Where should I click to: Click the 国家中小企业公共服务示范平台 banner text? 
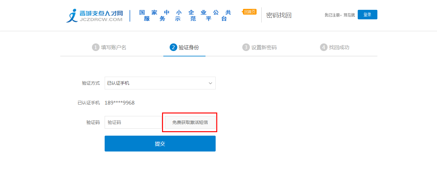[x=186, y=16]
